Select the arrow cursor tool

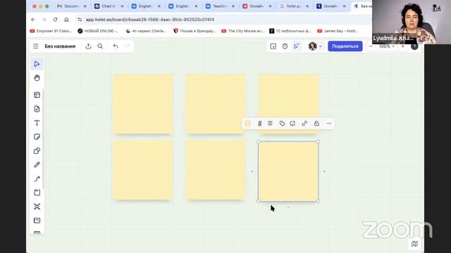37,64
